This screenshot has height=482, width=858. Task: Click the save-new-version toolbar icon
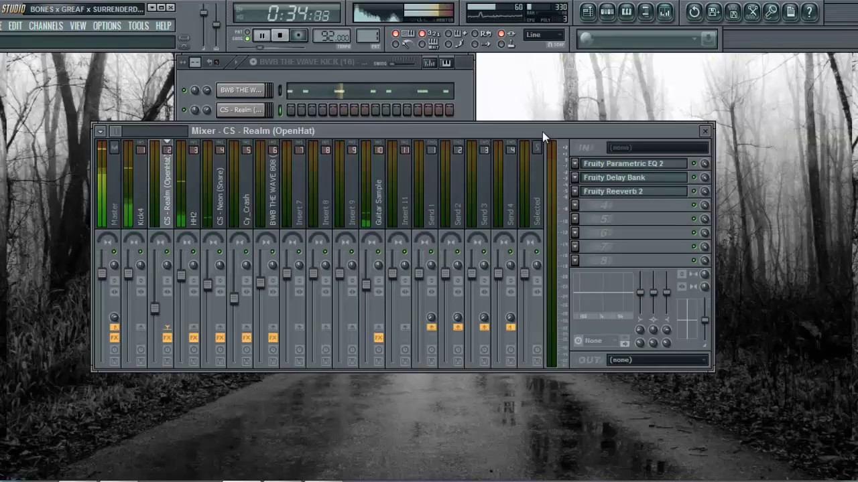(x=714, y=11)
